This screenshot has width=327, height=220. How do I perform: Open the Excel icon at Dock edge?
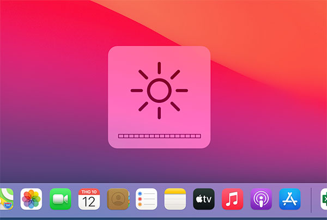(x=324, y=199)
